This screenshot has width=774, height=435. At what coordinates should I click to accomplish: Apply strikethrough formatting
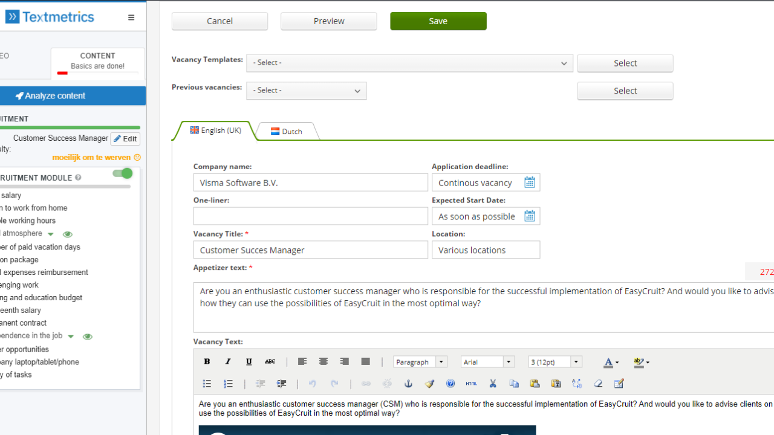tap(270, 361)
